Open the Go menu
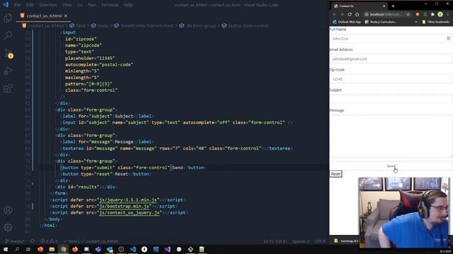The image size is (453, 254). pyautogui.click(x=80, y=5)
